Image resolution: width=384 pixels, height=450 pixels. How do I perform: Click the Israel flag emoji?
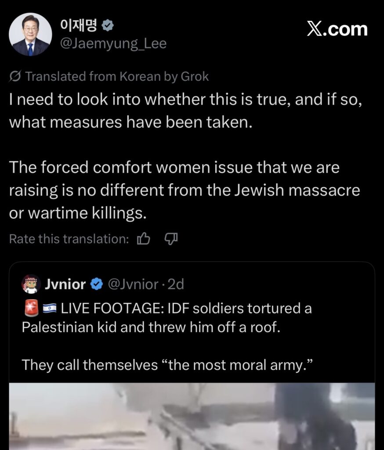[x=49, y=308]
